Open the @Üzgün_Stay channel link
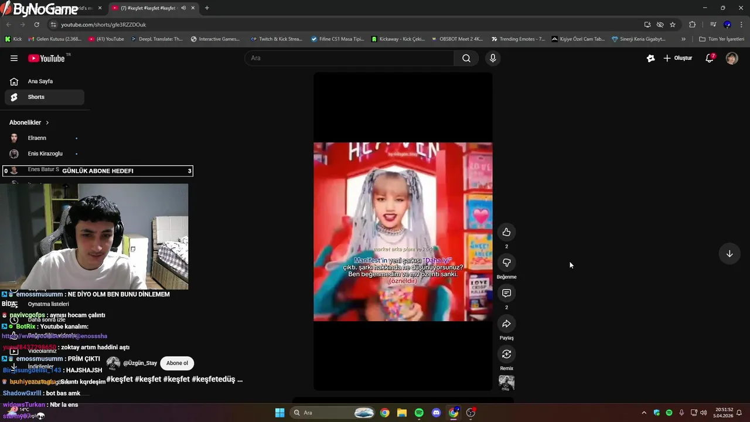750x422 pixels. pos(140,363)
